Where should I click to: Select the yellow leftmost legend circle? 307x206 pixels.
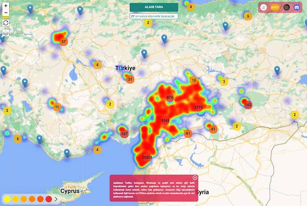(x=7, y=199)
